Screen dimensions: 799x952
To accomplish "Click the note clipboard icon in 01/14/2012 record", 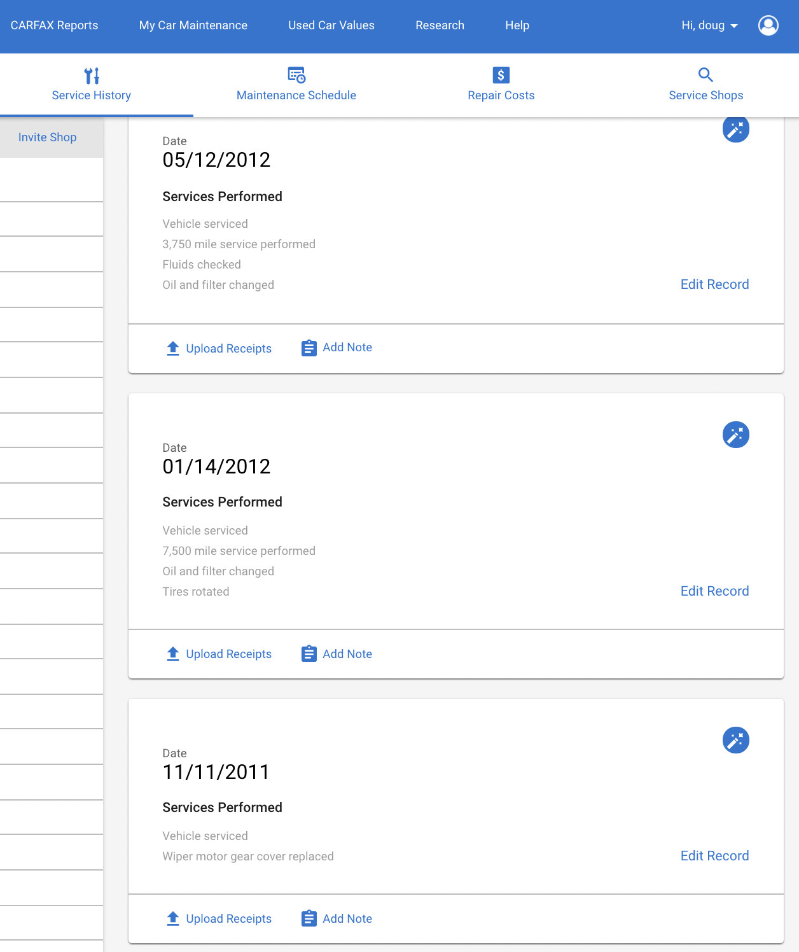I will coord(309,654).
